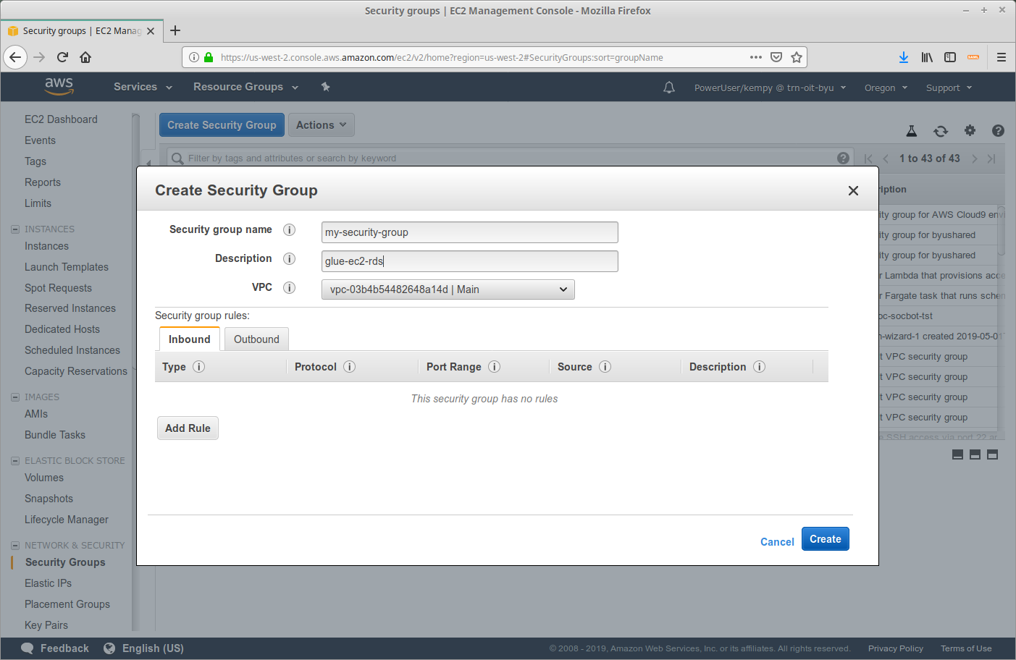1016x660 pixels.
Task: Open the Privacy Policy link
Action: coord(896,648)
